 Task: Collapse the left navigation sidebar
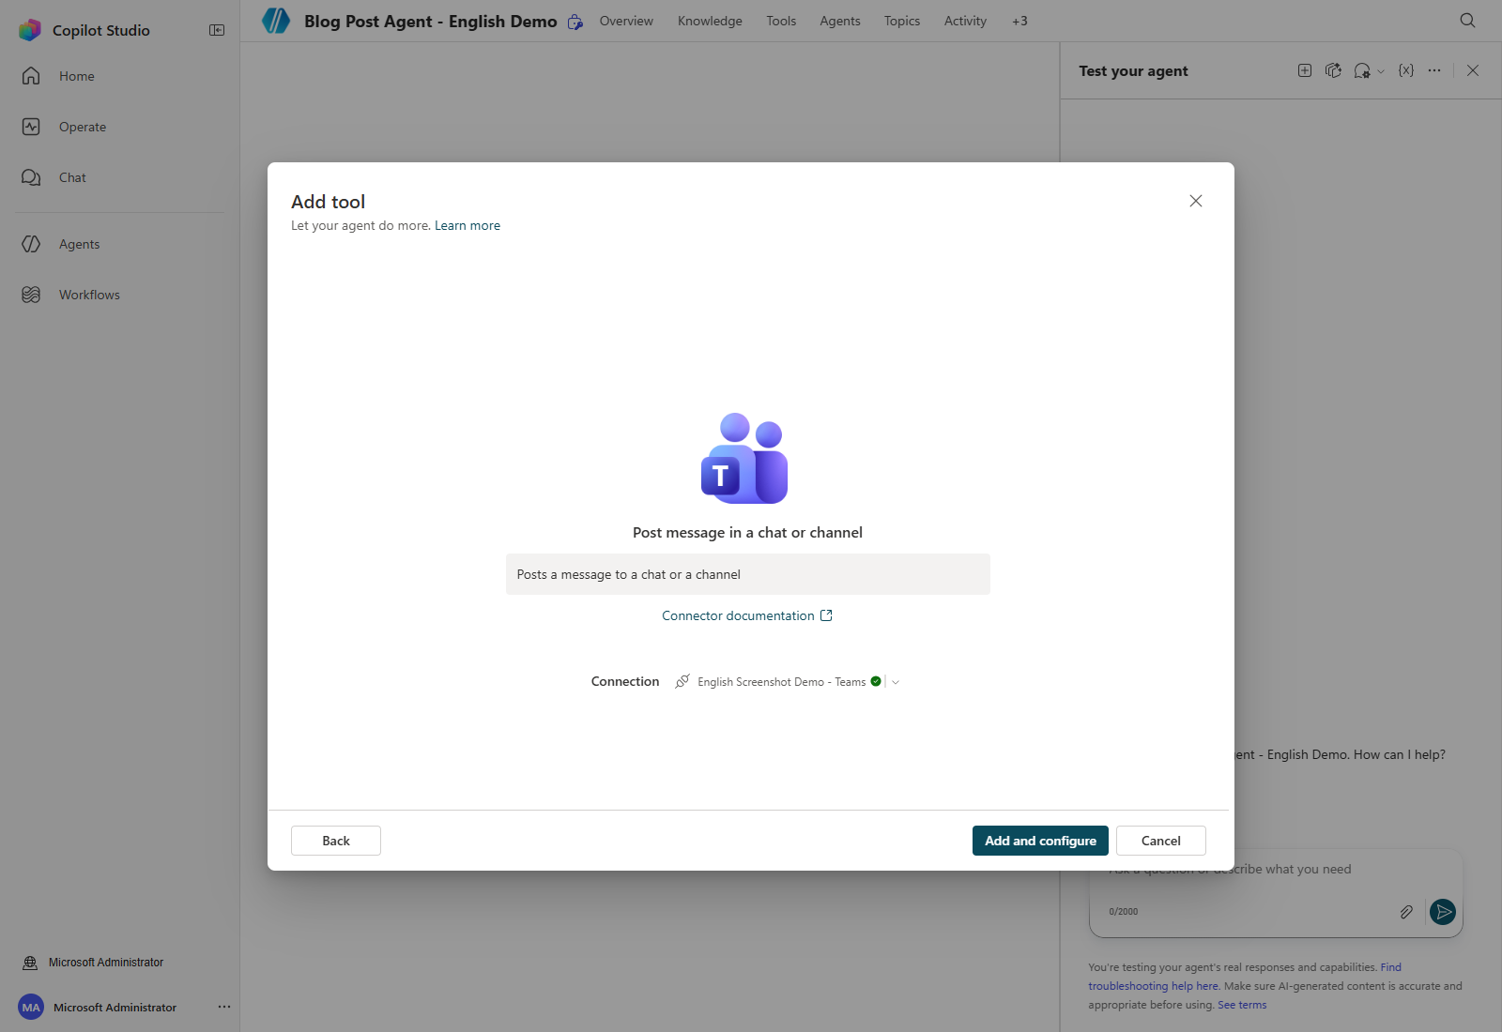pos(217,30)
